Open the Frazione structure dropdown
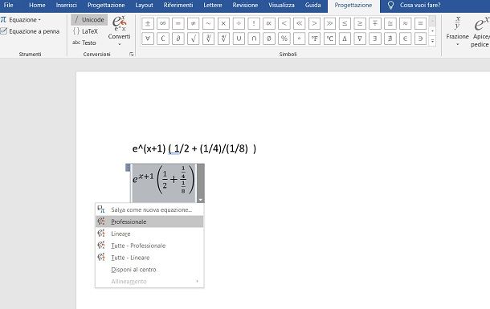 pyautogui.click(x=457, y=31)
